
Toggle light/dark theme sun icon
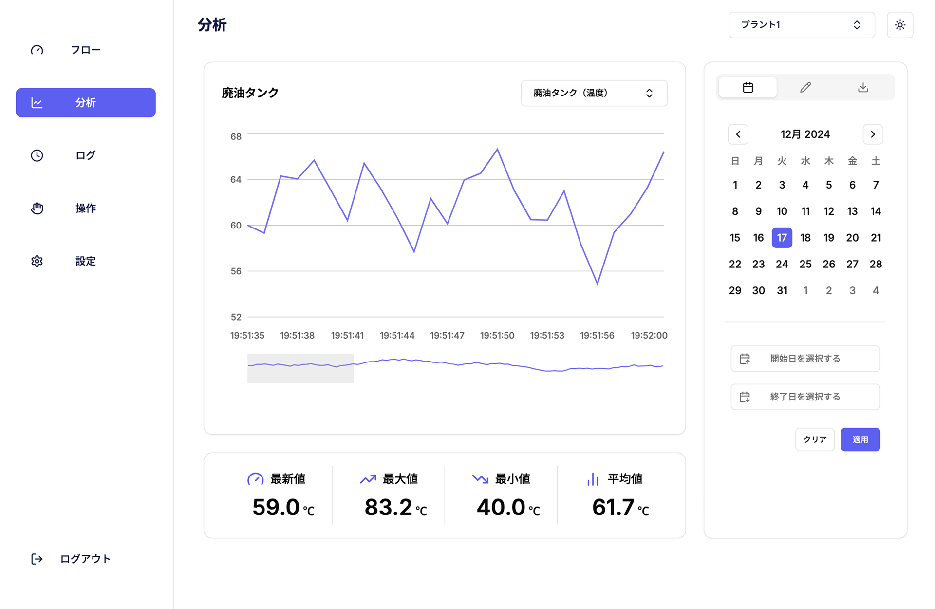click(x=899, y=25)
